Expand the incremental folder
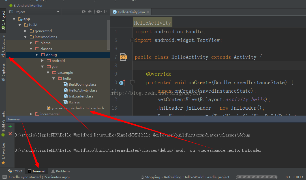 [x=31, y=114]
